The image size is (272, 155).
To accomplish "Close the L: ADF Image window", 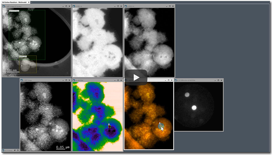I will (69, 81).
